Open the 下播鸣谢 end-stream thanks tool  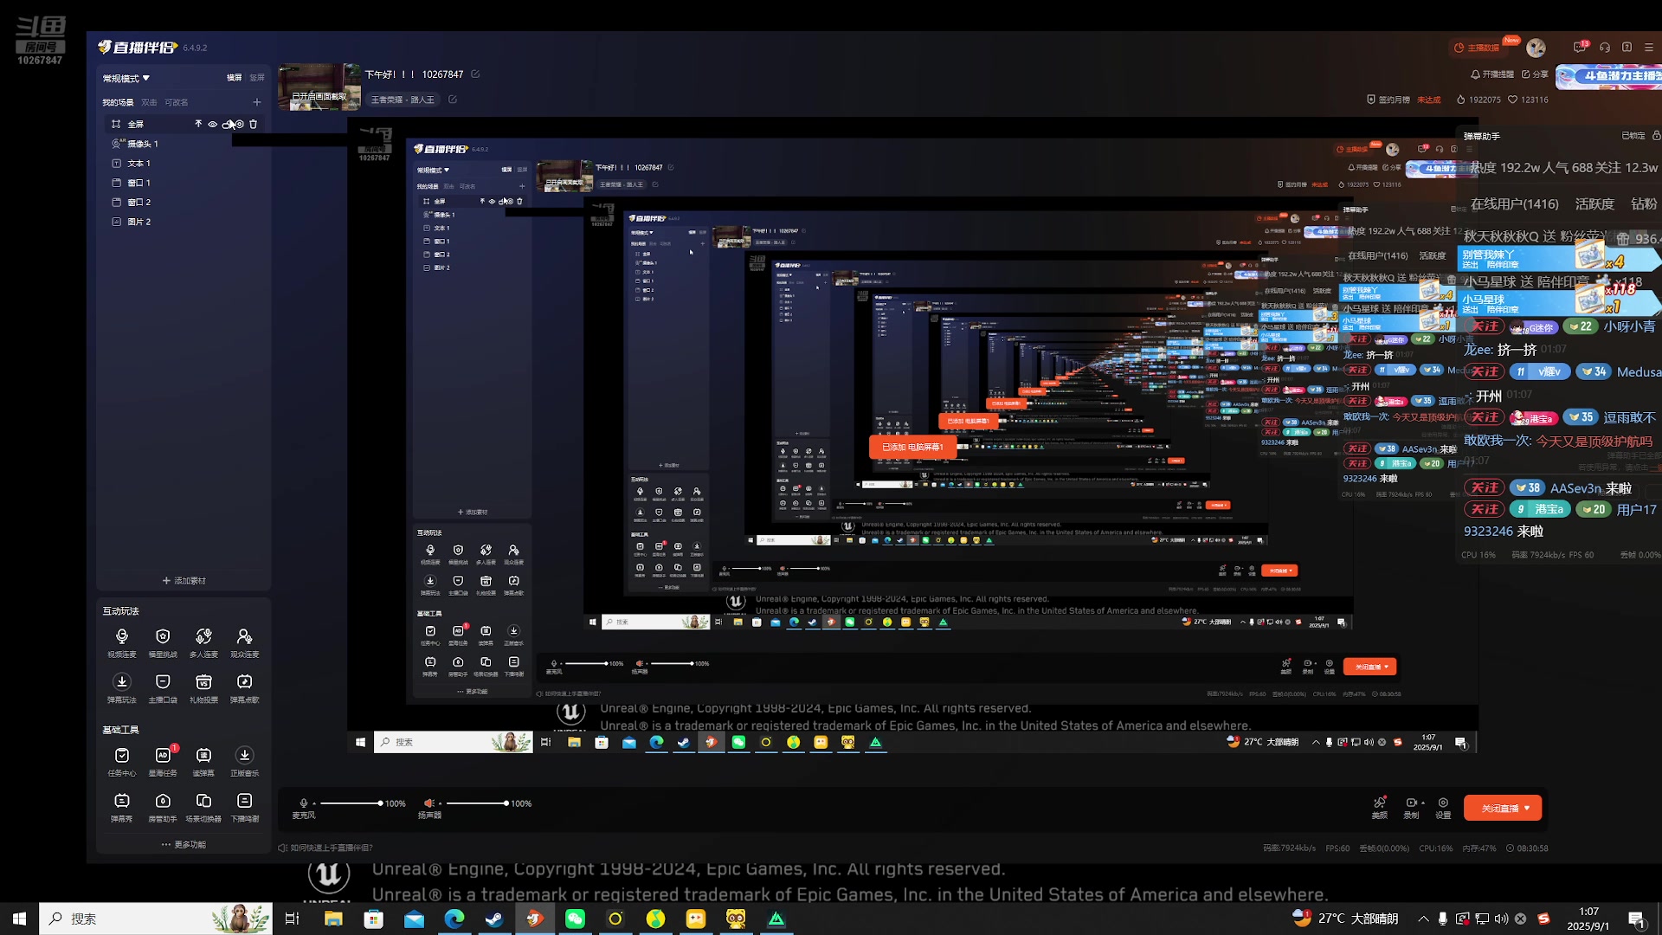(244, 807)
